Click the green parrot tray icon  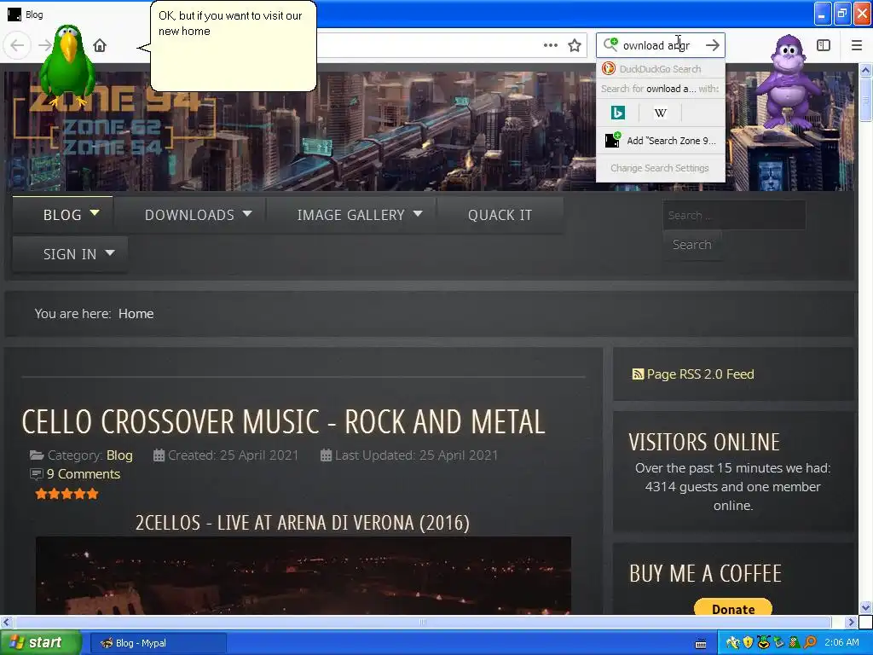pyautogui.click(x=795, y=643)
